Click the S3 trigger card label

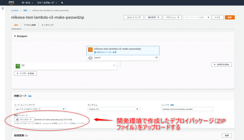23,65
